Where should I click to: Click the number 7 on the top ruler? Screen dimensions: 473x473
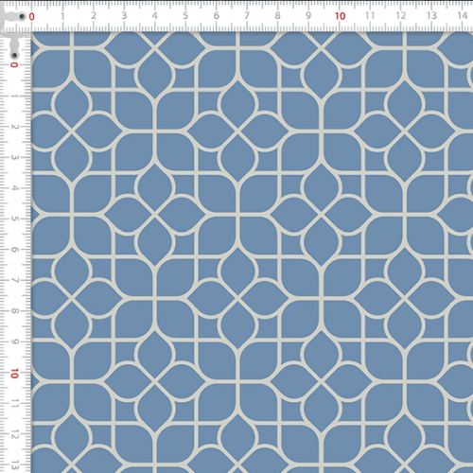point(247,15)
